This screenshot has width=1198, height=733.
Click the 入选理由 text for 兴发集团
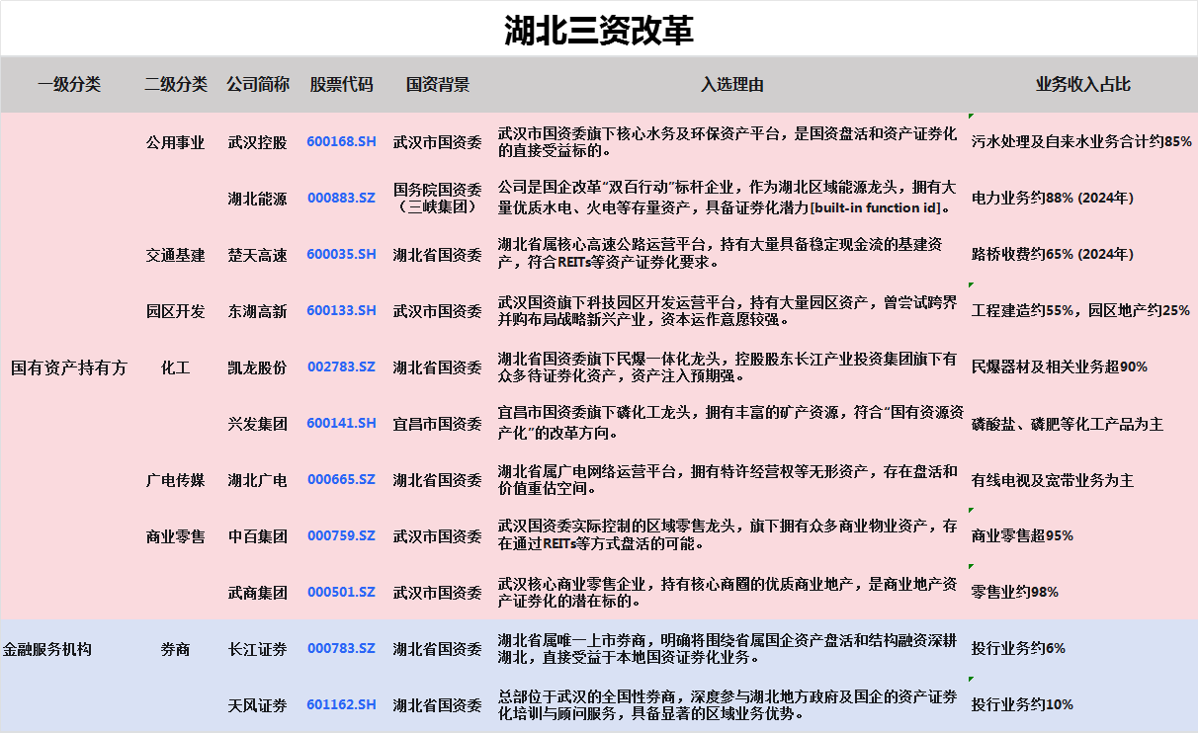(x=730, y=423)
